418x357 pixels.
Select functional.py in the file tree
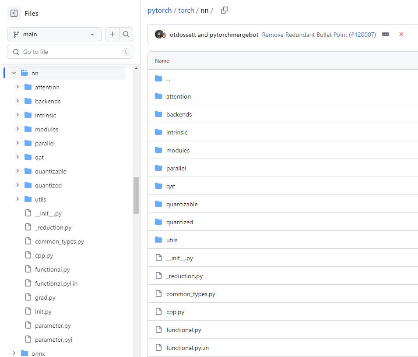tap(52, 269)
